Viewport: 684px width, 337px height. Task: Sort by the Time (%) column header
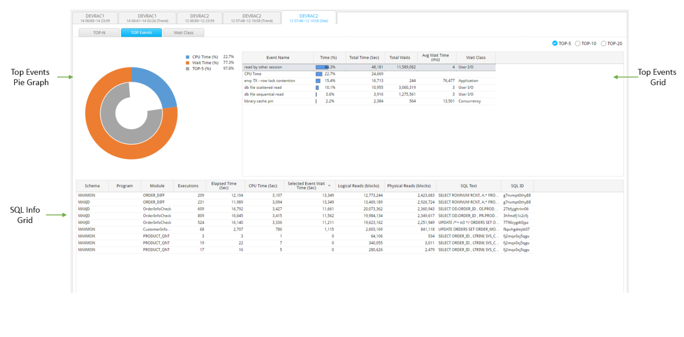[x=328, y=58]
